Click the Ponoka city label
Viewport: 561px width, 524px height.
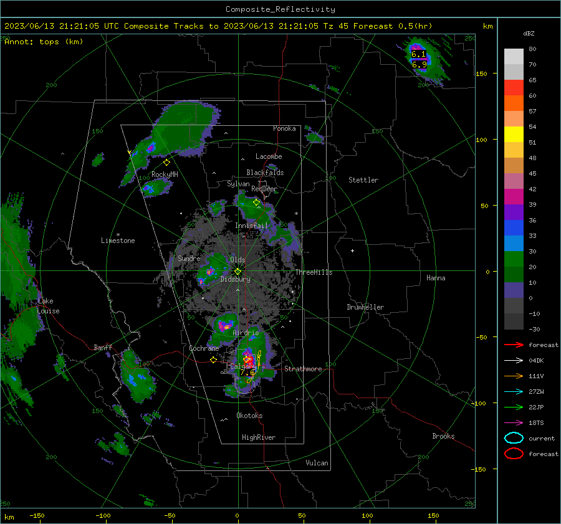click(284, 128)
